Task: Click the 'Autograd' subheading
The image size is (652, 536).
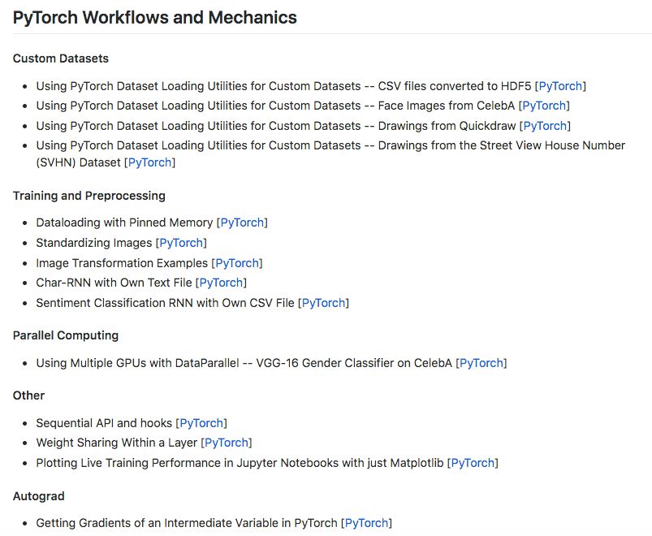Action: click(x=39, y=496)
